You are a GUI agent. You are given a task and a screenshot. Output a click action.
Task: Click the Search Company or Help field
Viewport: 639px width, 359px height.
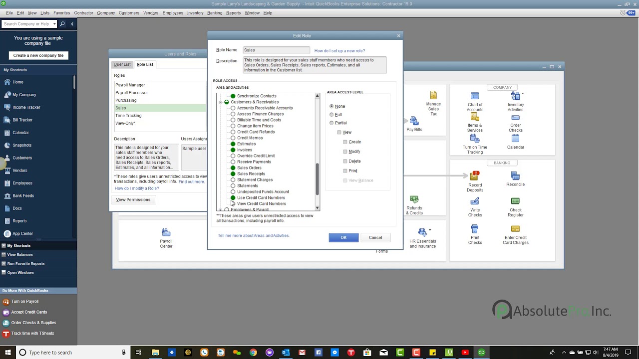[30, 24]
